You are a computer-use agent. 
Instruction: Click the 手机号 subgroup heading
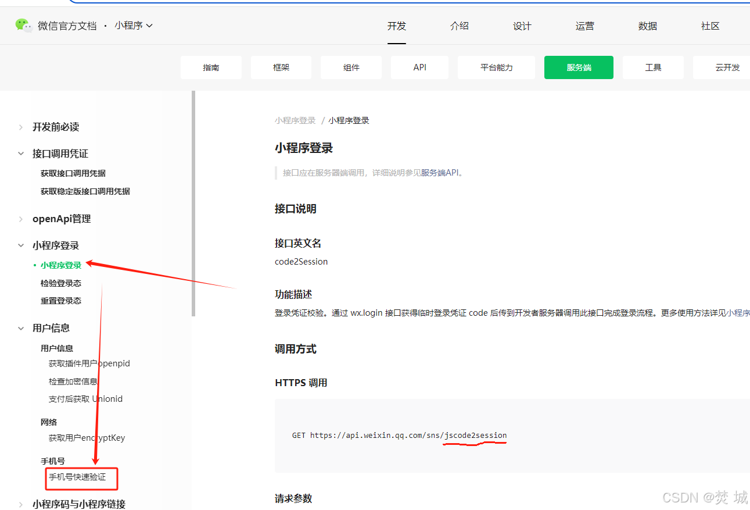coord(53,461)
